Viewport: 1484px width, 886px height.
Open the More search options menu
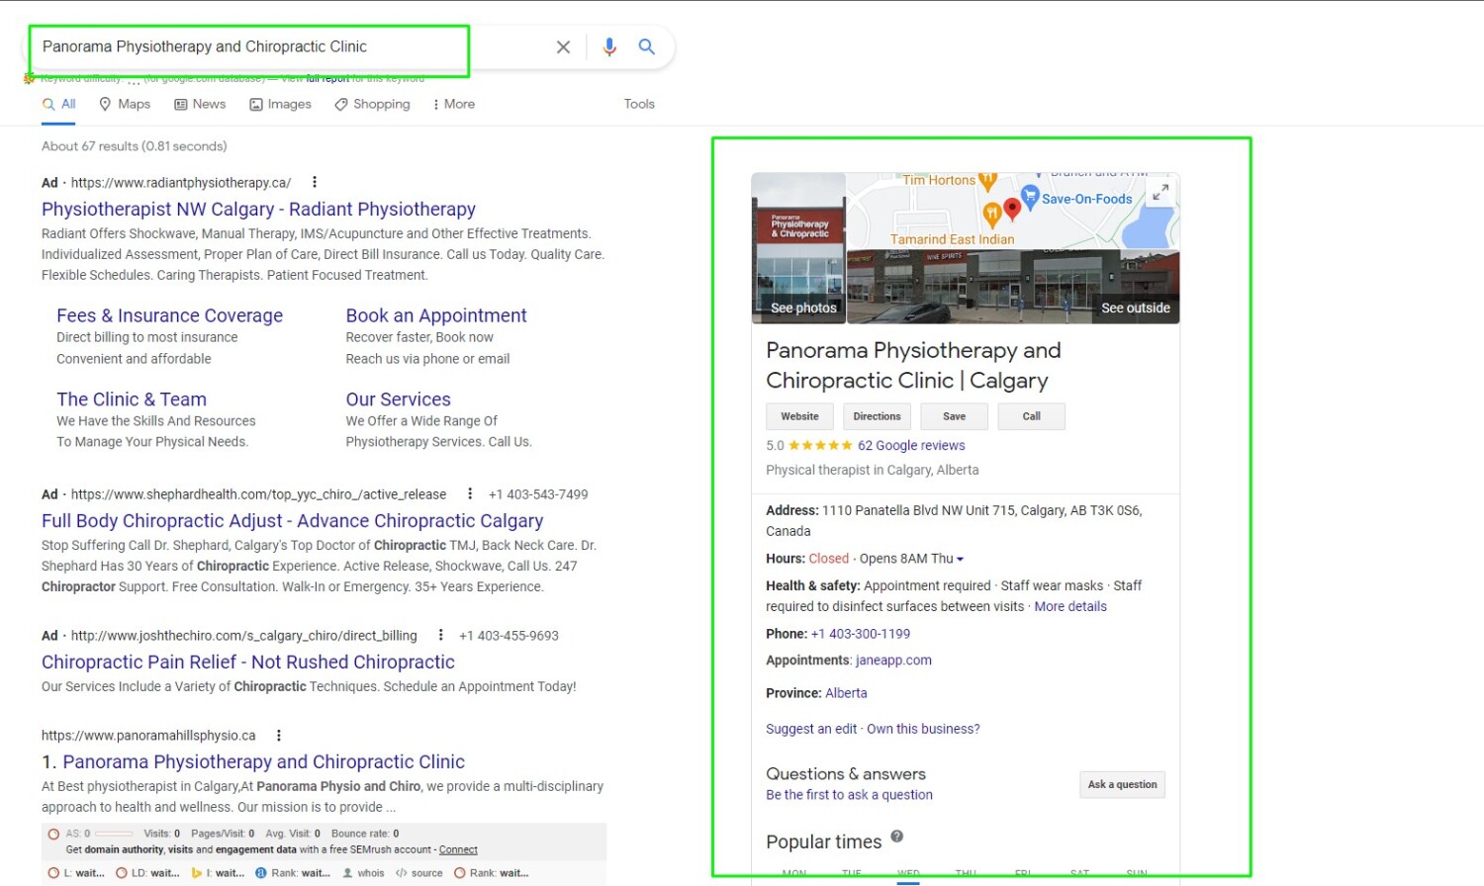click(454, 104)
